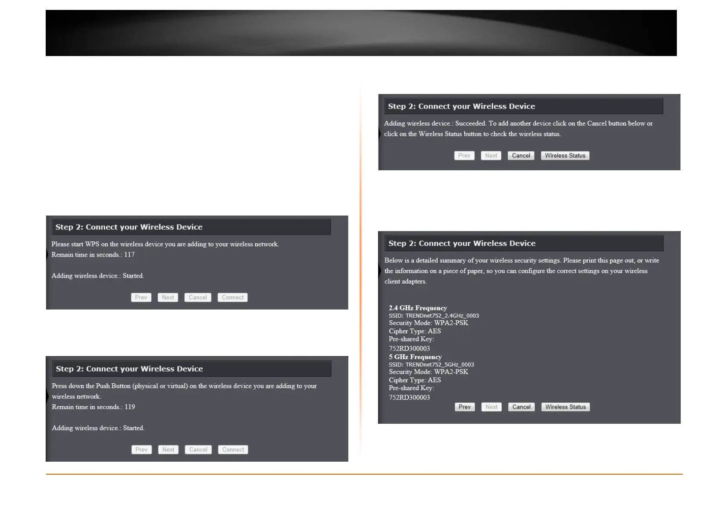Select the pre-shared key under 2.4 GHz Frequency

click(409, 348)
